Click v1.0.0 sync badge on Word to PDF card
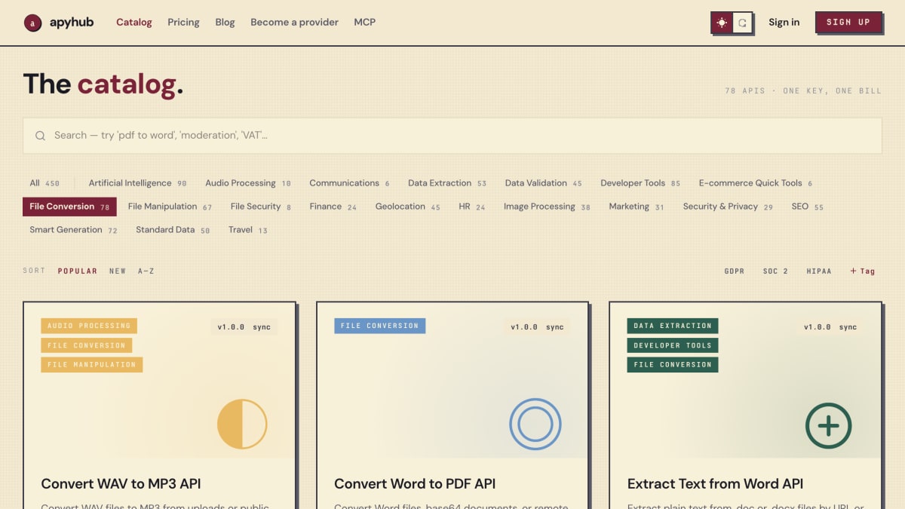905x509 pixels. 537,327
